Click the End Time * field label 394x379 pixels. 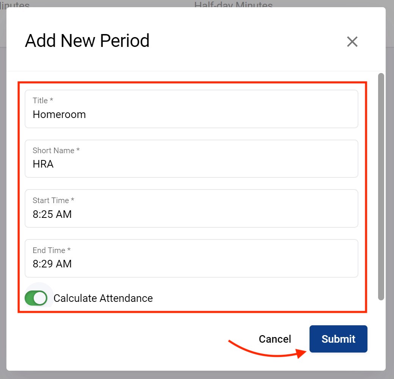tap(52, 250)
